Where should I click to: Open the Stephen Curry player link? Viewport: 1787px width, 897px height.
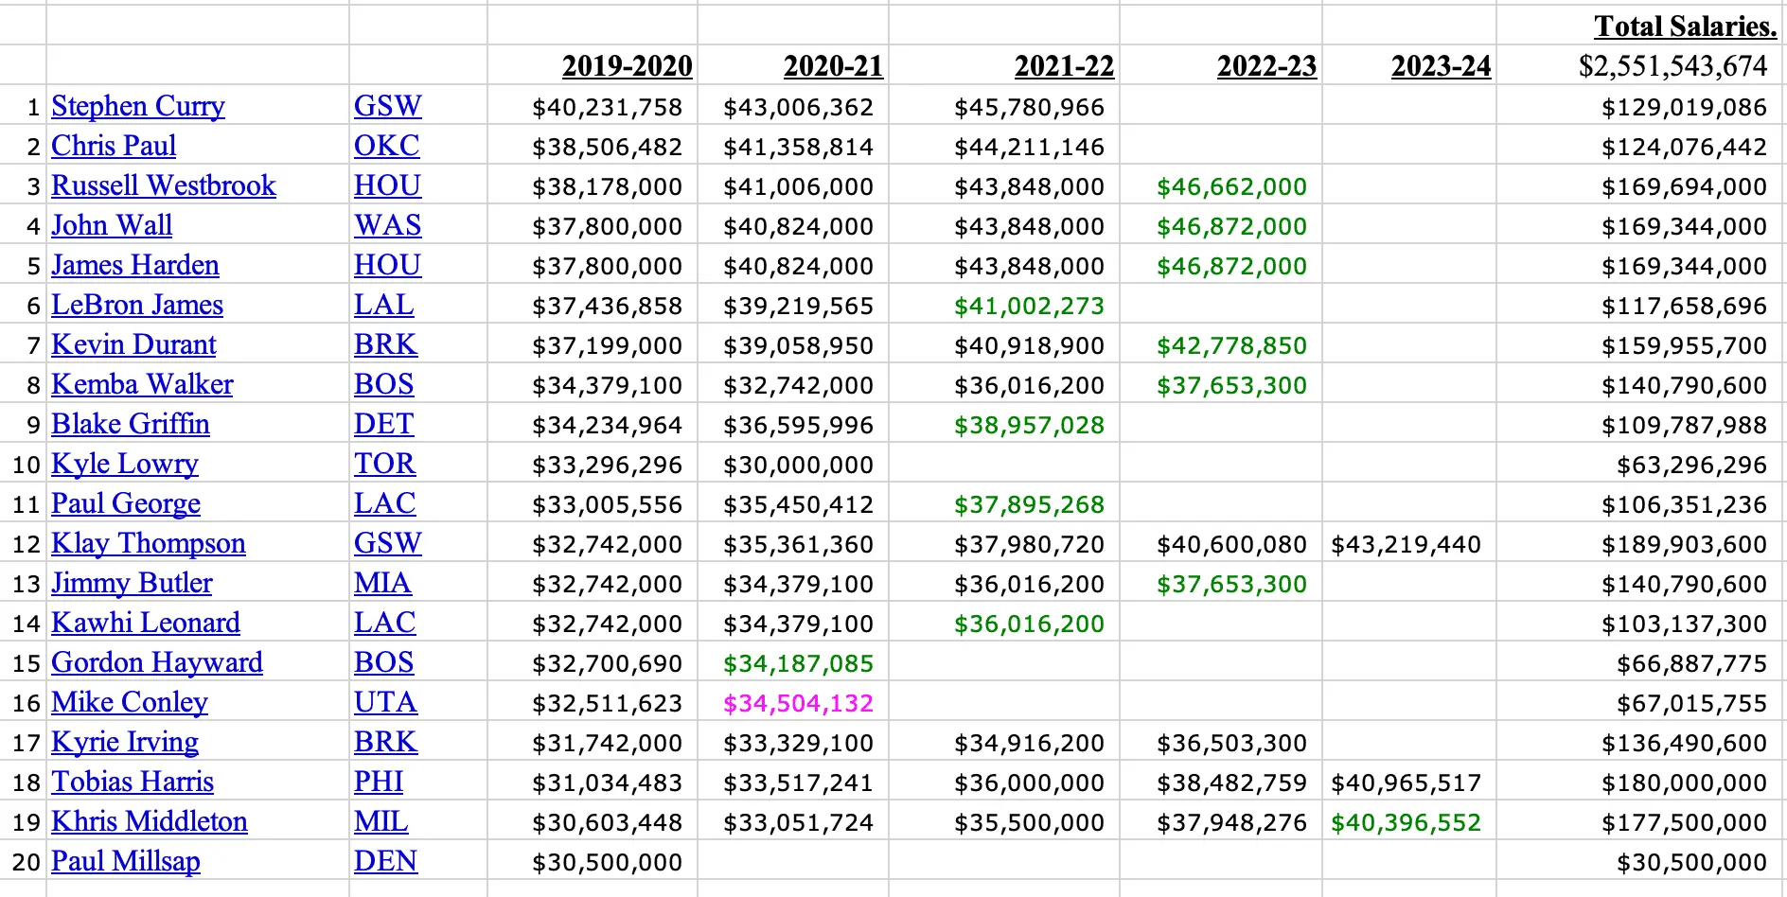coord(138,106)
